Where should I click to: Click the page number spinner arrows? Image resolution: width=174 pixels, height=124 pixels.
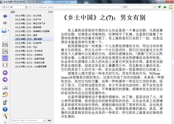pos(26,7)
